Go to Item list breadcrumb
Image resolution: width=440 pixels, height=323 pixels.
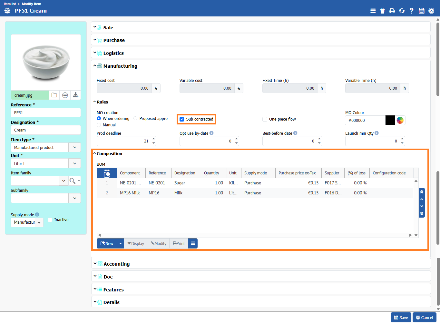point(10,4)
